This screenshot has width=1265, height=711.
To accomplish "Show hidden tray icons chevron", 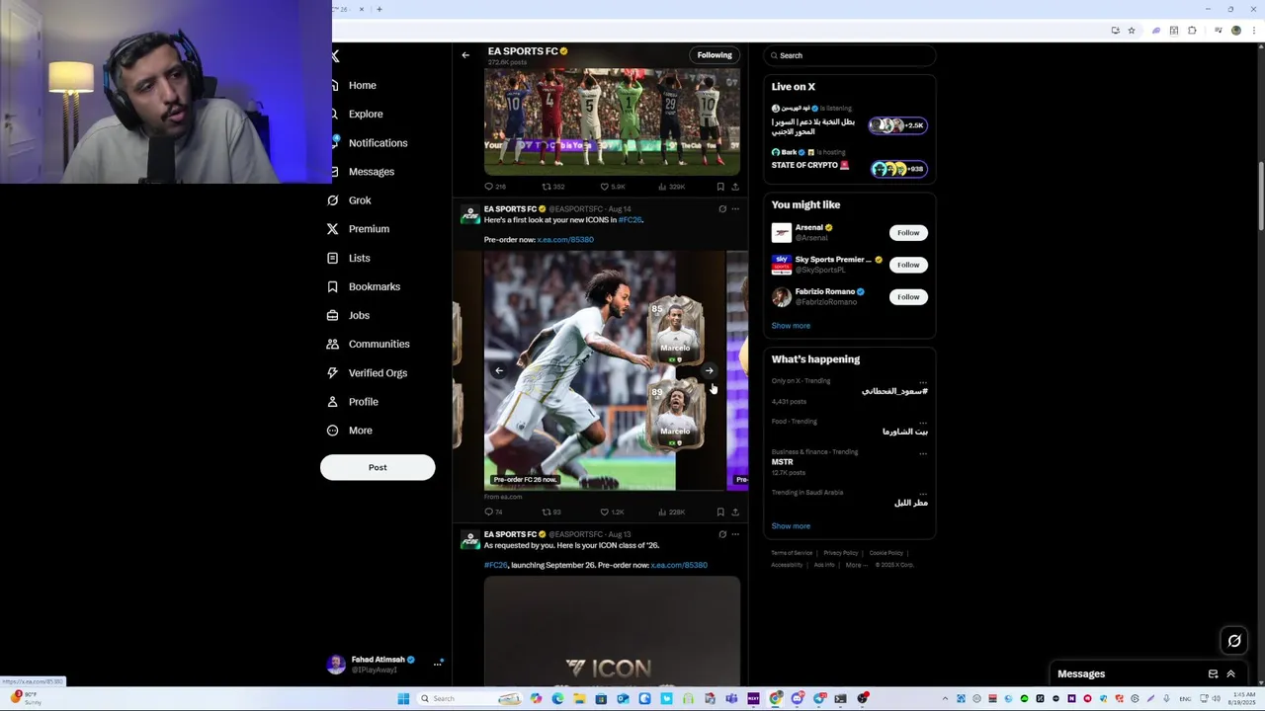I will (x=945, y=699).
